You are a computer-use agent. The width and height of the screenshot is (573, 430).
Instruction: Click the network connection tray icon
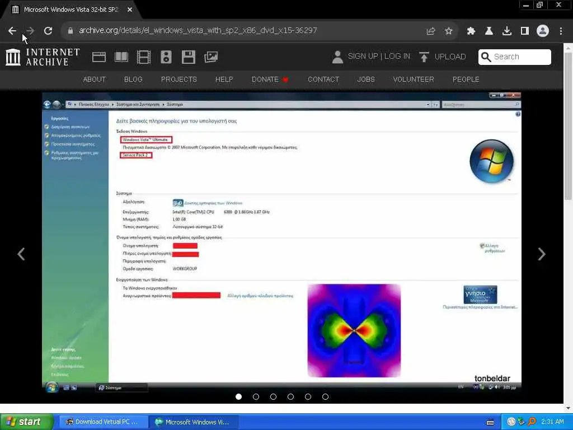[x=522, y=422]
